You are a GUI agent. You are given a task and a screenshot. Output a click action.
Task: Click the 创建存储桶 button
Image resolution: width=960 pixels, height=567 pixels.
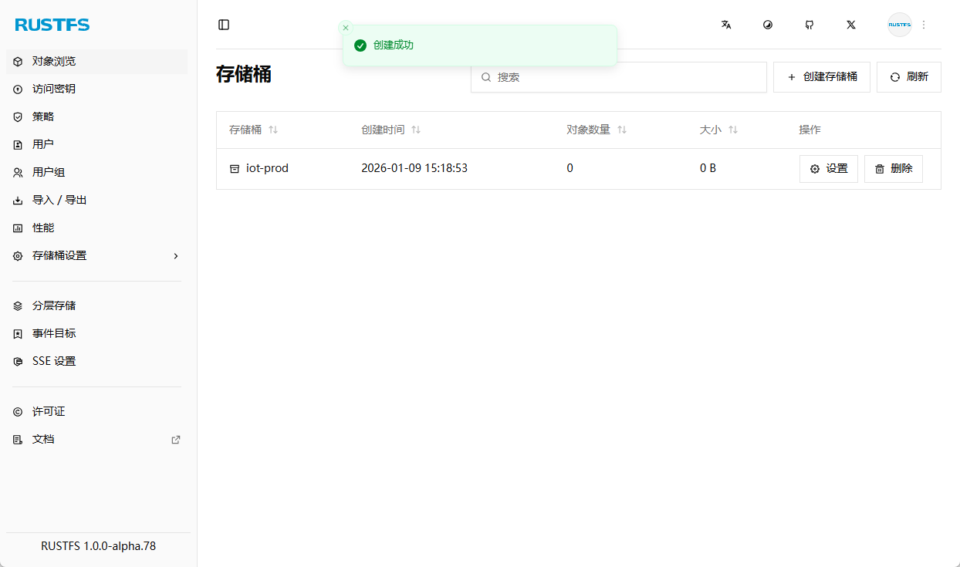click(x=822, y=77)
